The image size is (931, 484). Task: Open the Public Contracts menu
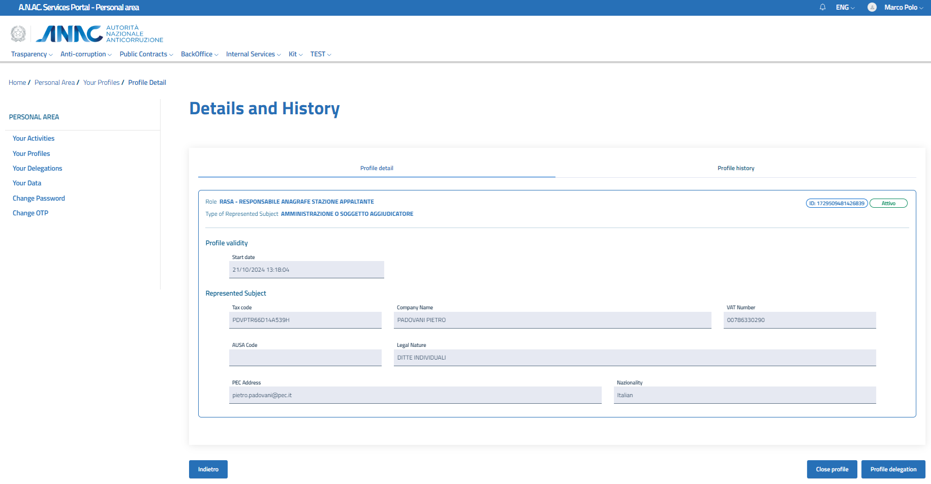tap(146, 54)
